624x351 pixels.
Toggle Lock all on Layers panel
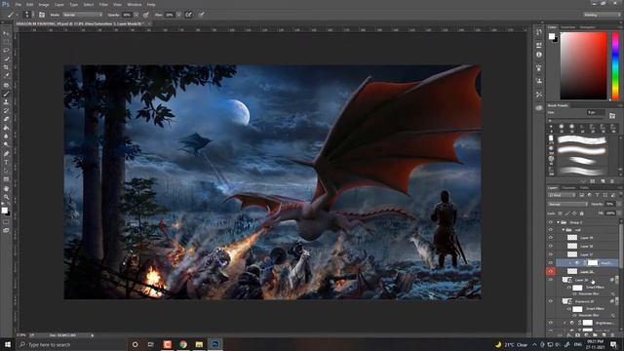click(x=581, y=214)
